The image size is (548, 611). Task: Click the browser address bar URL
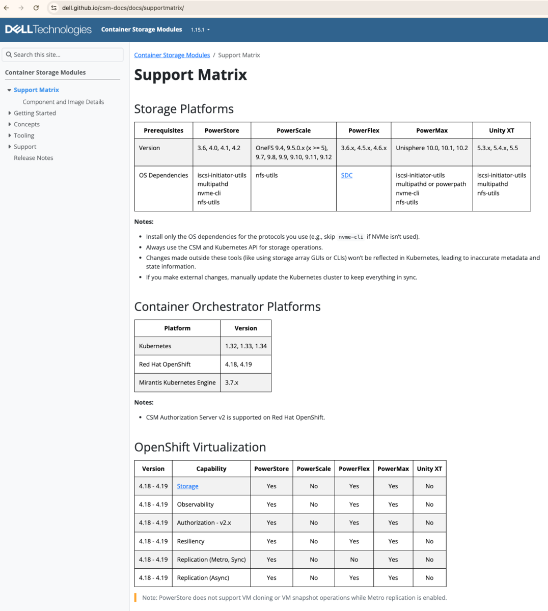coord(123,8)
